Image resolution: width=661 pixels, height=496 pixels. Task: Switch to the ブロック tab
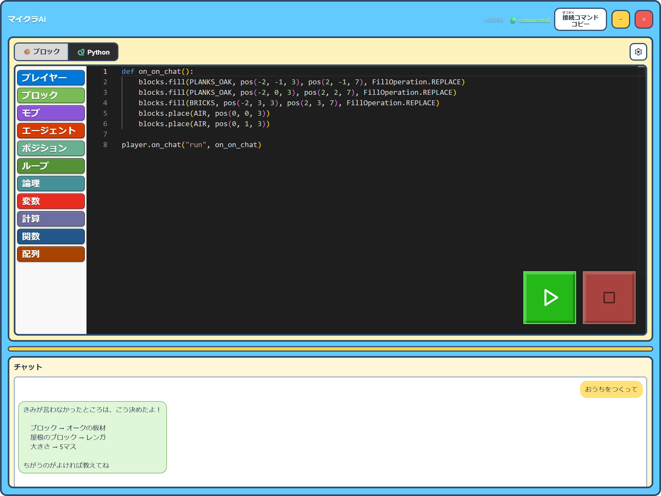click(42, 52)
